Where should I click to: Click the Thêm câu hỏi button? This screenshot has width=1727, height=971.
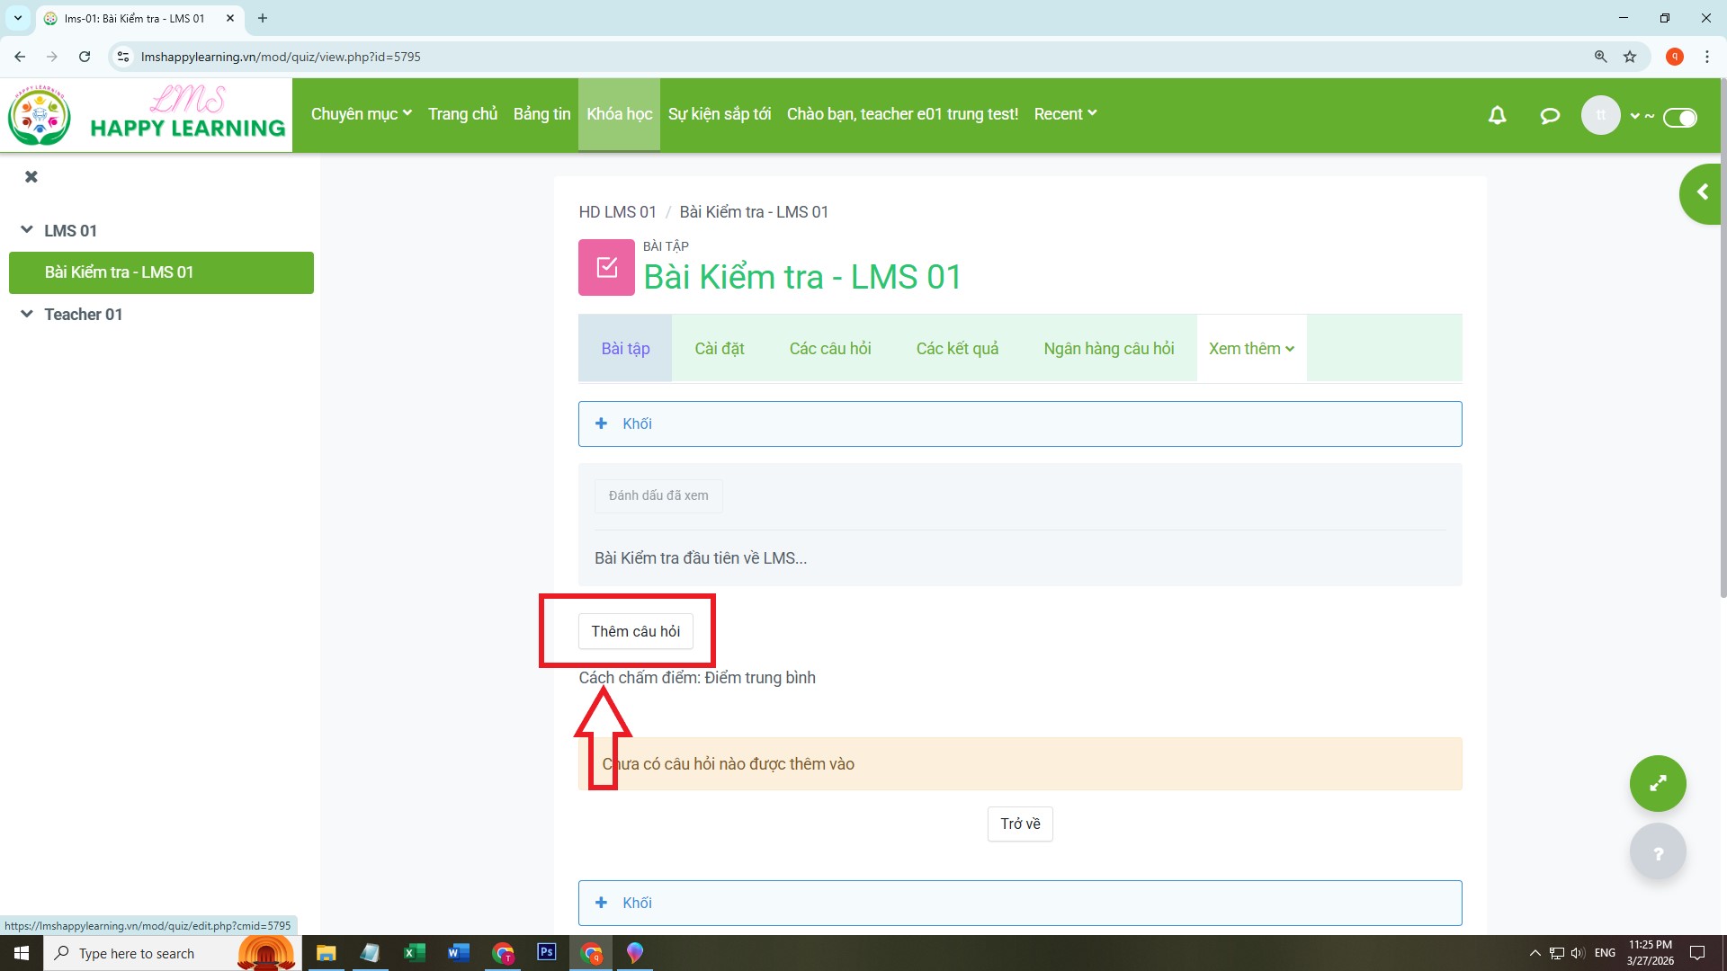tap(635, 631)
